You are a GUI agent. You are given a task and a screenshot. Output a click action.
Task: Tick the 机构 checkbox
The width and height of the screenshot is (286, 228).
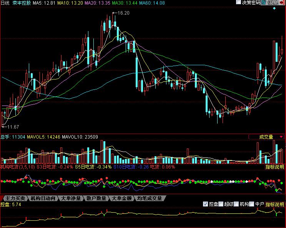click(237, 204)
